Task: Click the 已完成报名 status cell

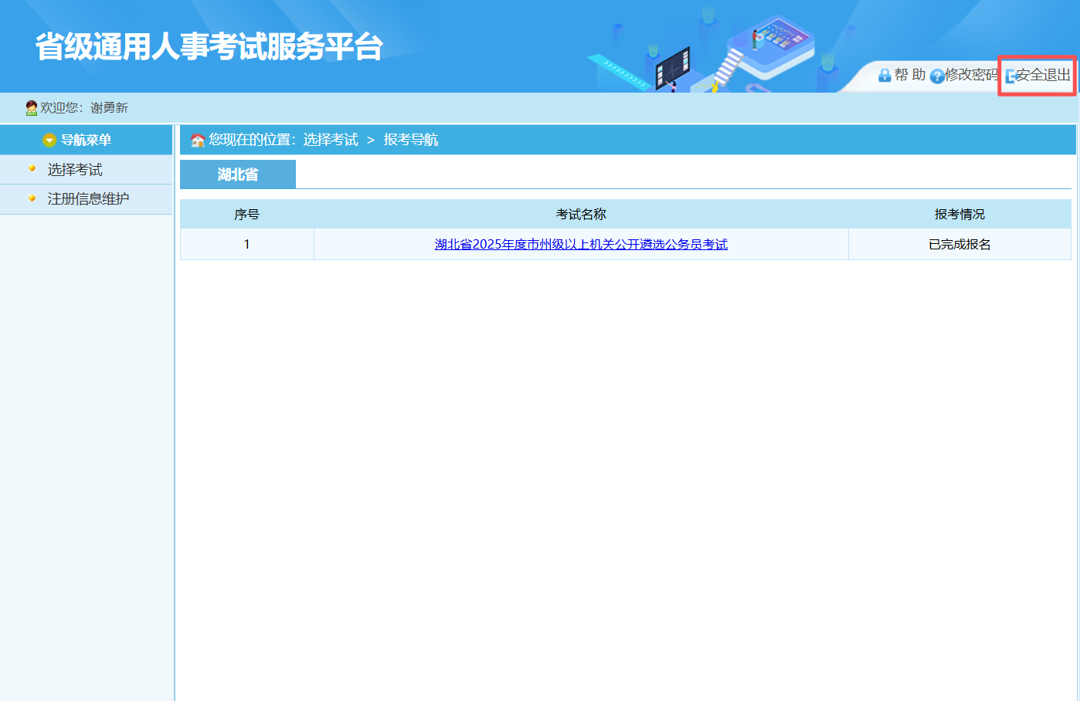Action: pos(959,245)
